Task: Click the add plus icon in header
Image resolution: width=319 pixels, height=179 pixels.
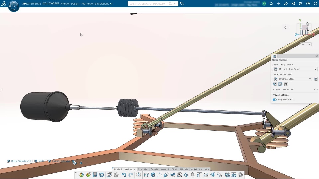Action: tap(279, 4)
